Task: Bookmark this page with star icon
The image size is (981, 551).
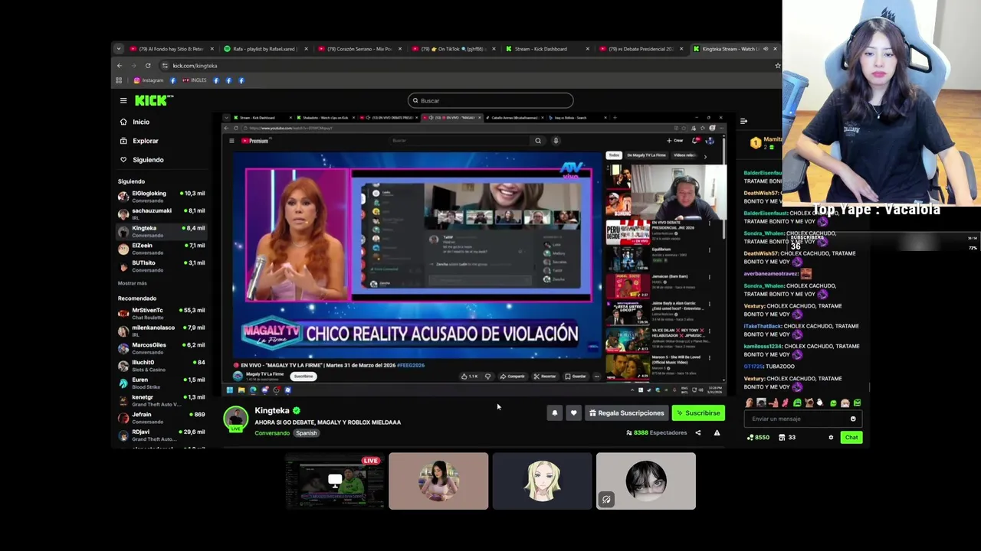Action: (x=778, y=66)
